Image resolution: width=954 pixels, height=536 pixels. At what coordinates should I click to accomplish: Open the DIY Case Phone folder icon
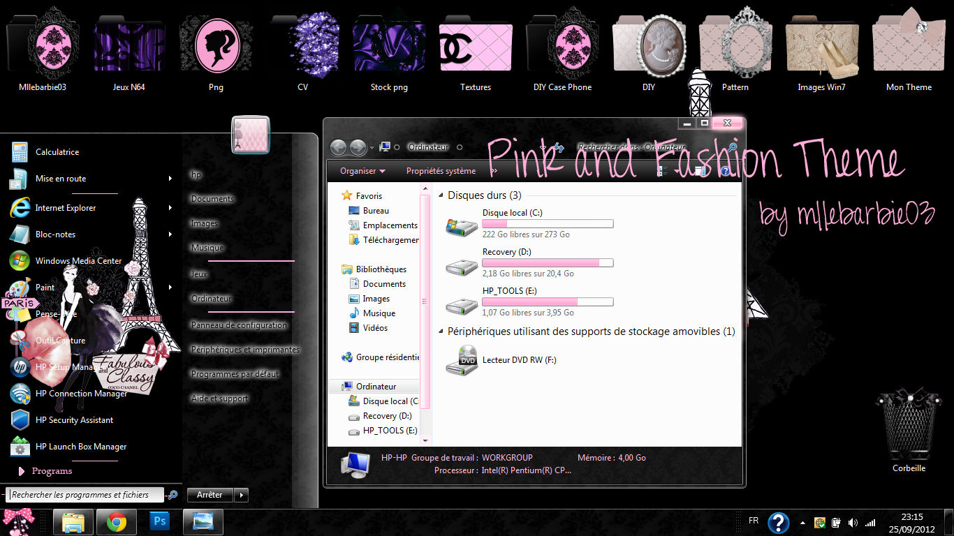[562, 47]
